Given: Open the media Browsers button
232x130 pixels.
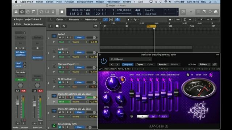Looking at the screenshot, I should pyautogui.click(x=216, y=12).
